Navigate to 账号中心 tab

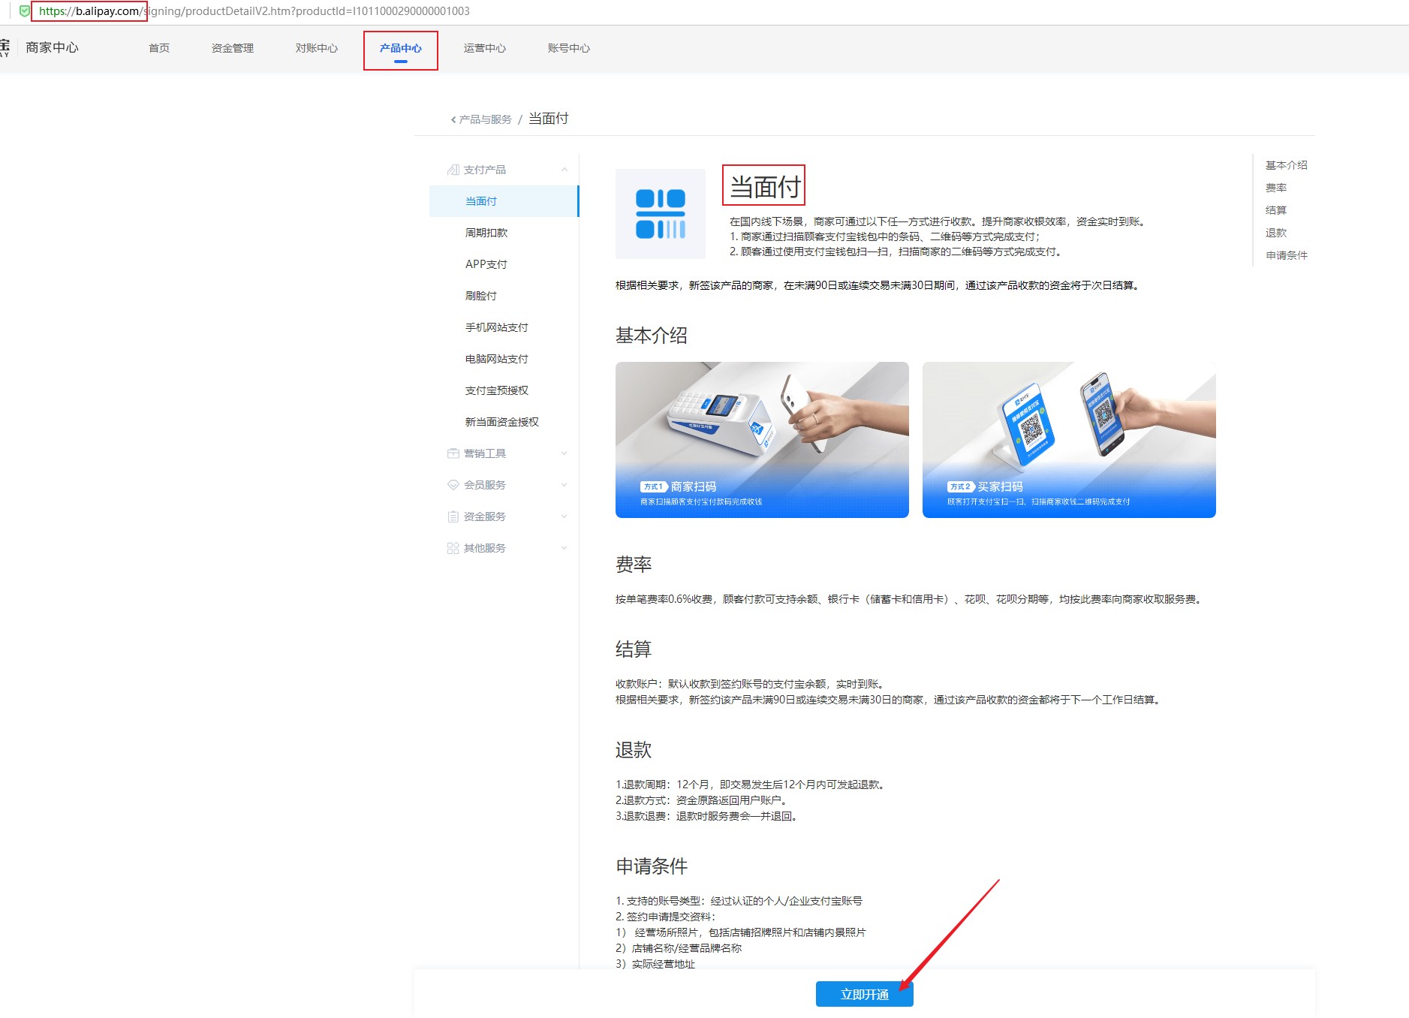coord(569,48)
